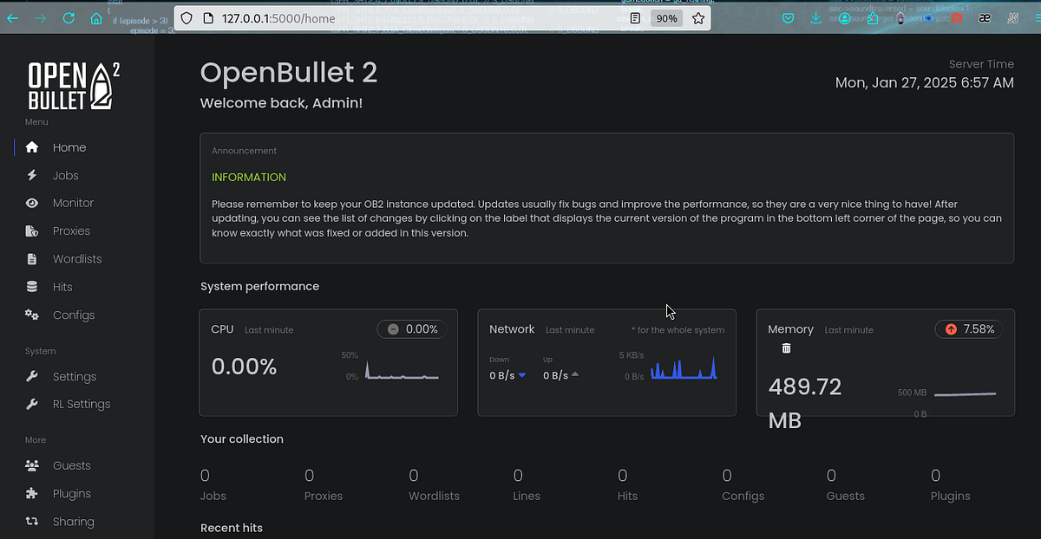Open the Guests management page
This screenshot has width=1041, height=539.
(x=73, y=465)
